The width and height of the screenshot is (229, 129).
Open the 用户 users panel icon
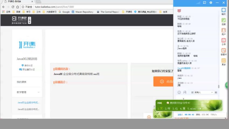(223, 30)
